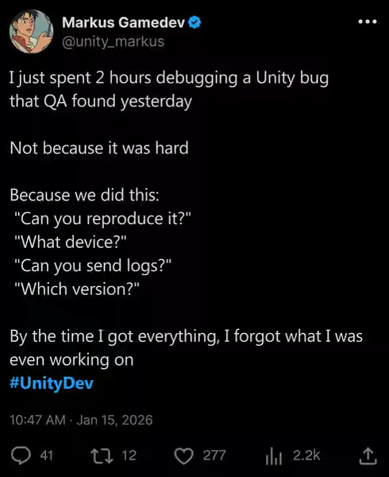Select the 277 likes count
Viewport: 389px width, 477px height.
[x=214, y=456]
